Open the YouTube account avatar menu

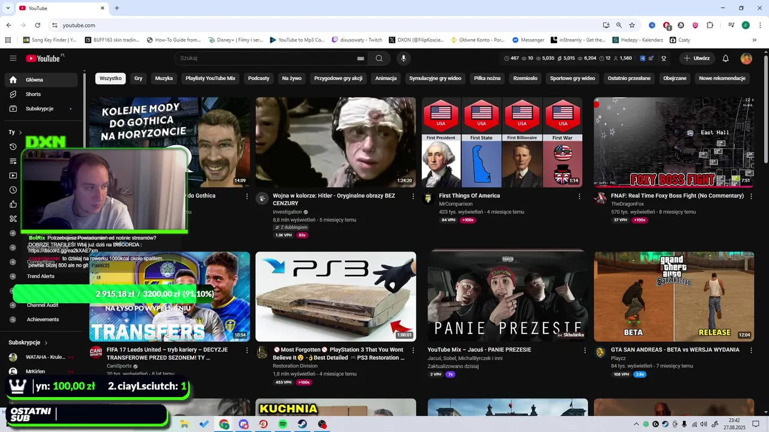[x=746, y=58]
